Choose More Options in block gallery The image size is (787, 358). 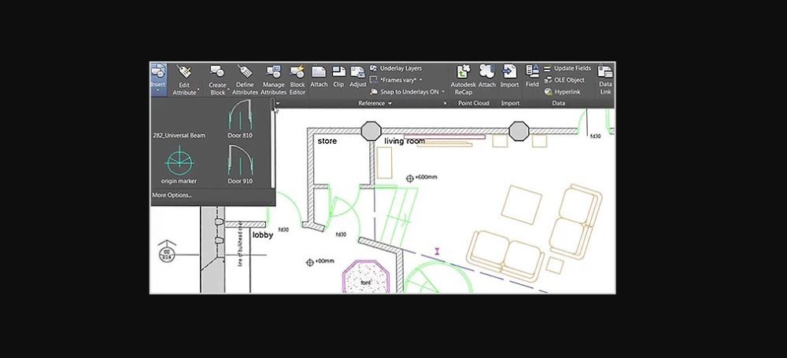point(172,195)
